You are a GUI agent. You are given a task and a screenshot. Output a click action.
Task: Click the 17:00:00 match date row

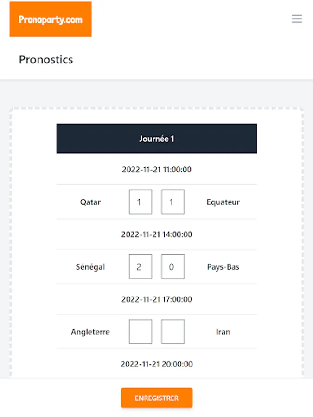click(x=156, y=299)
